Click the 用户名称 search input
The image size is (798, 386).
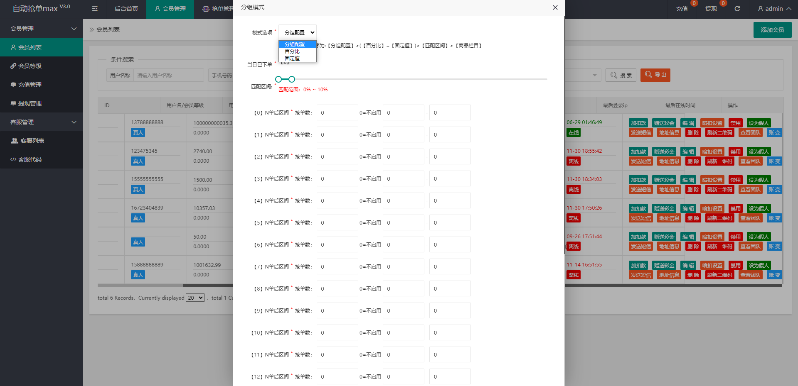[168, 75]
